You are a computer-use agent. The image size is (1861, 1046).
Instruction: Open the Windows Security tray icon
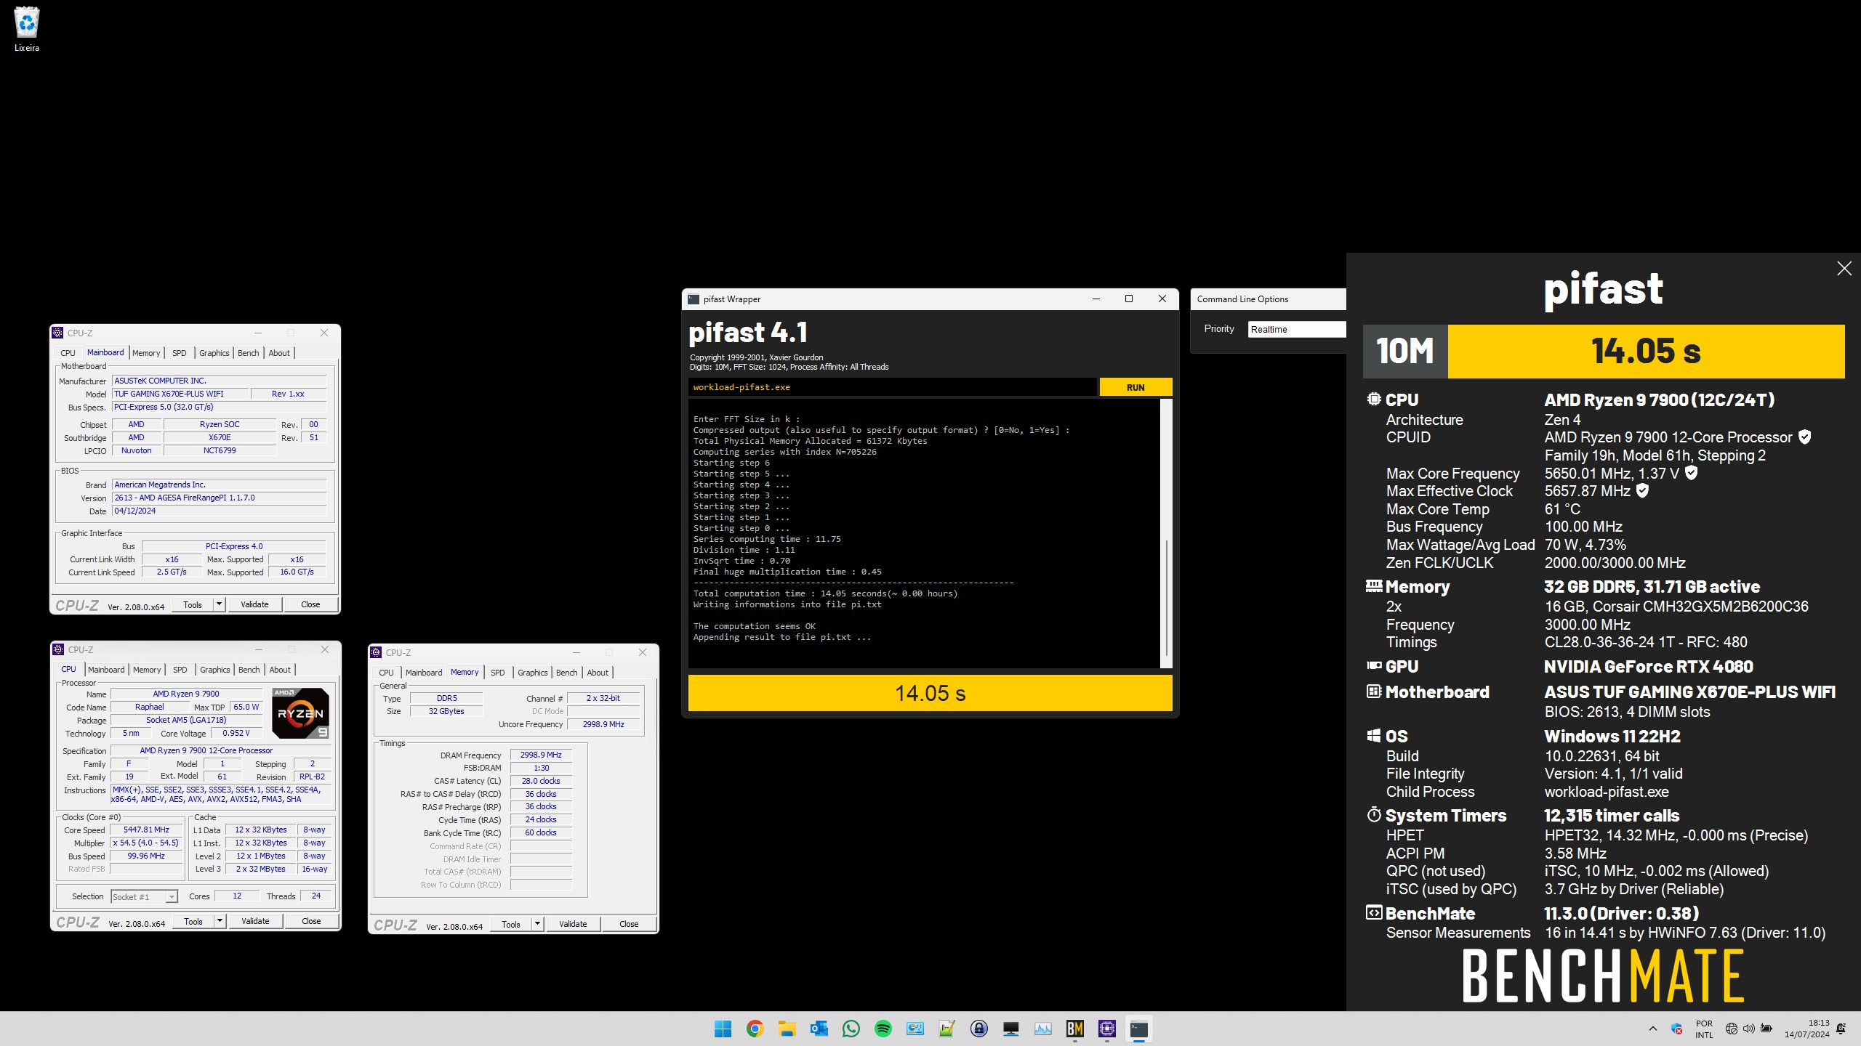[x=1676, y=1029]
